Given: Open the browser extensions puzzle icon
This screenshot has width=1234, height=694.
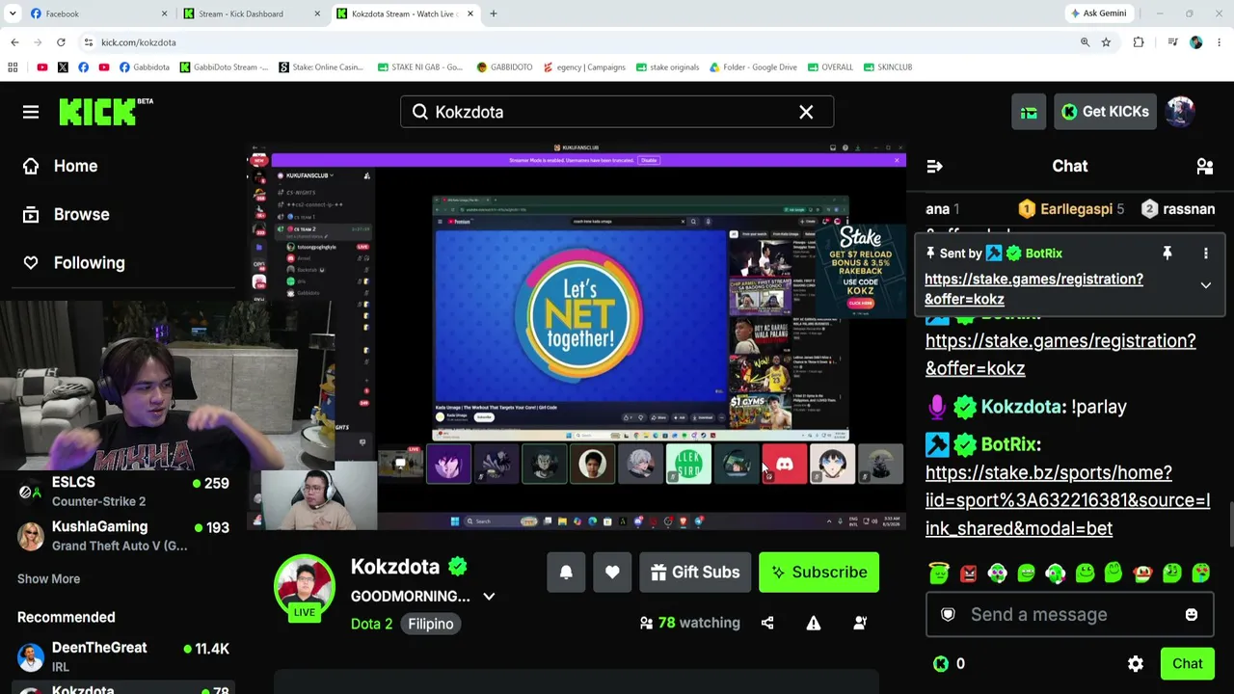Looking at the screenshot, I should pos(1139,42).
